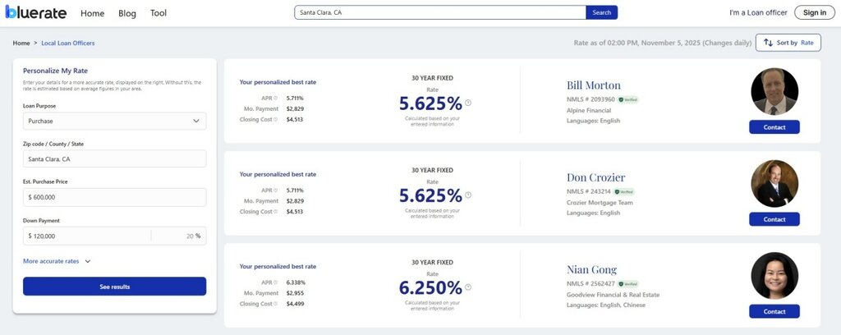The image size is (841, 335).
Task: Go to the Blog menu item
Action: (x=127, y=13)
